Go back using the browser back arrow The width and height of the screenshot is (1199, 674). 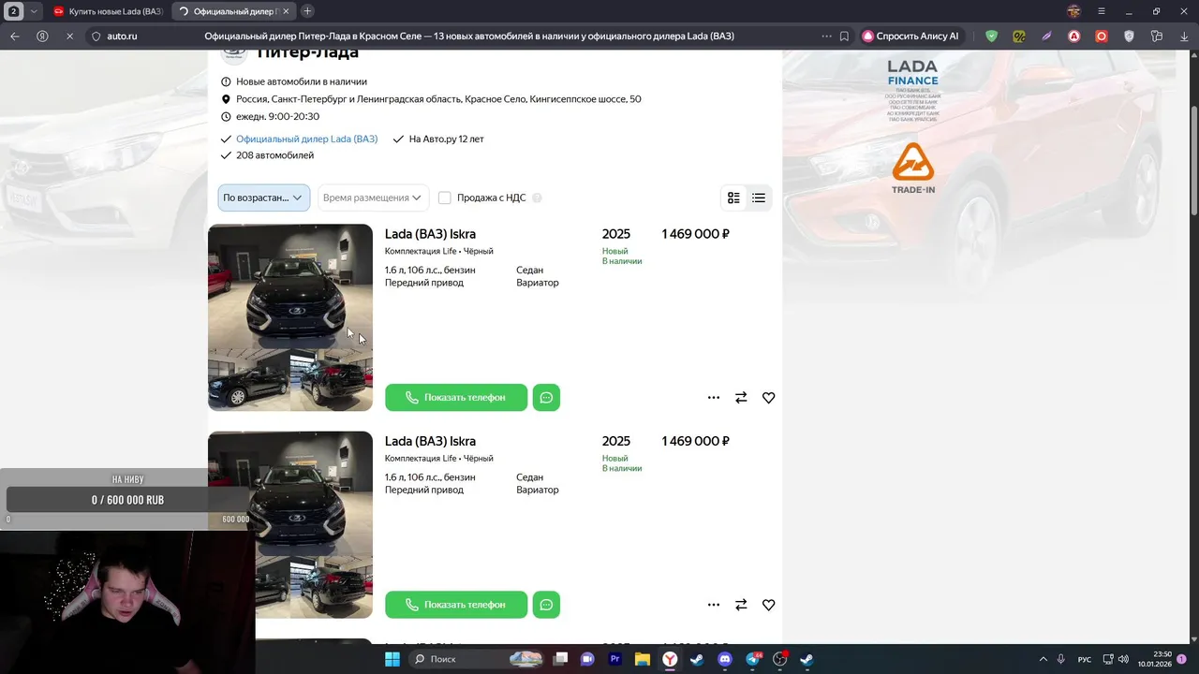(x=14, y=37)
